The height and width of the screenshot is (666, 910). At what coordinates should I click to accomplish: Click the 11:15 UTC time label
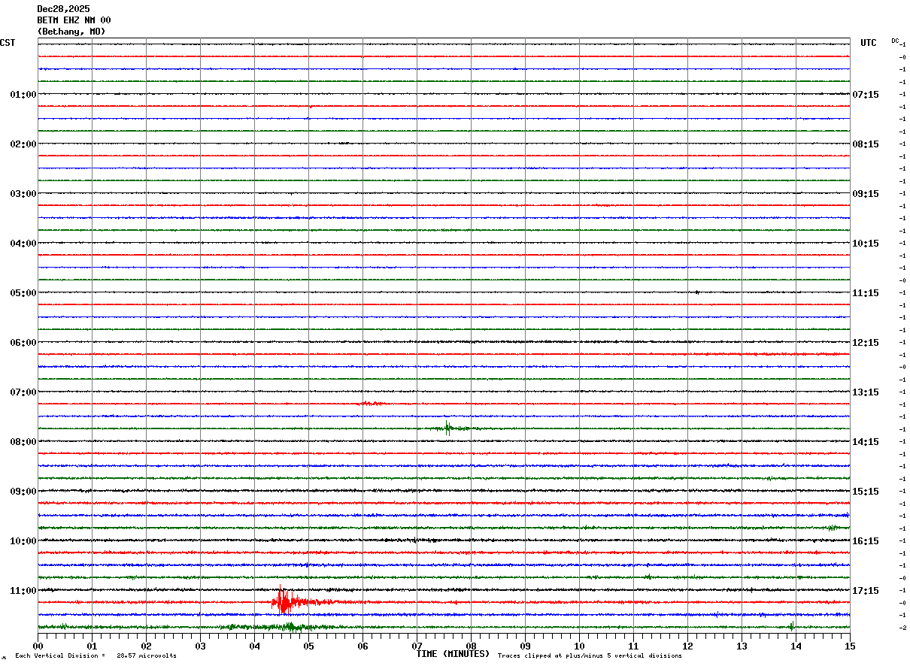866,293
